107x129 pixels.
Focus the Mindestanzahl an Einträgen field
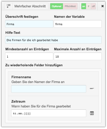point(29,56)
